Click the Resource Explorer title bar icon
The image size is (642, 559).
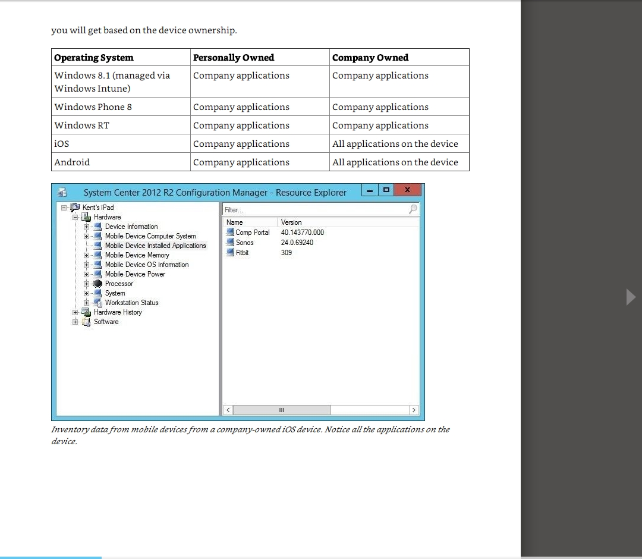(x=61, y=192)
